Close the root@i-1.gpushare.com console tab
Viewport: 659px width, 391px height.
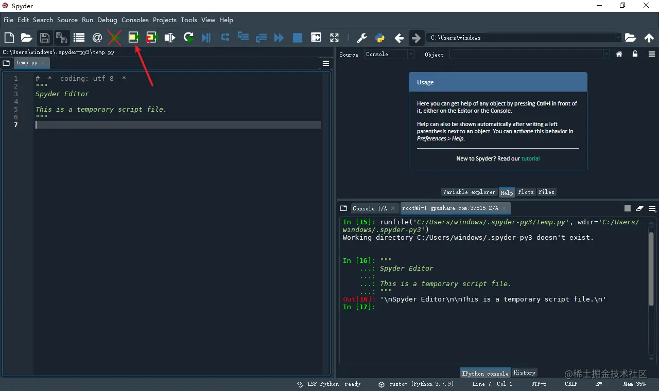tap(505, 208)
